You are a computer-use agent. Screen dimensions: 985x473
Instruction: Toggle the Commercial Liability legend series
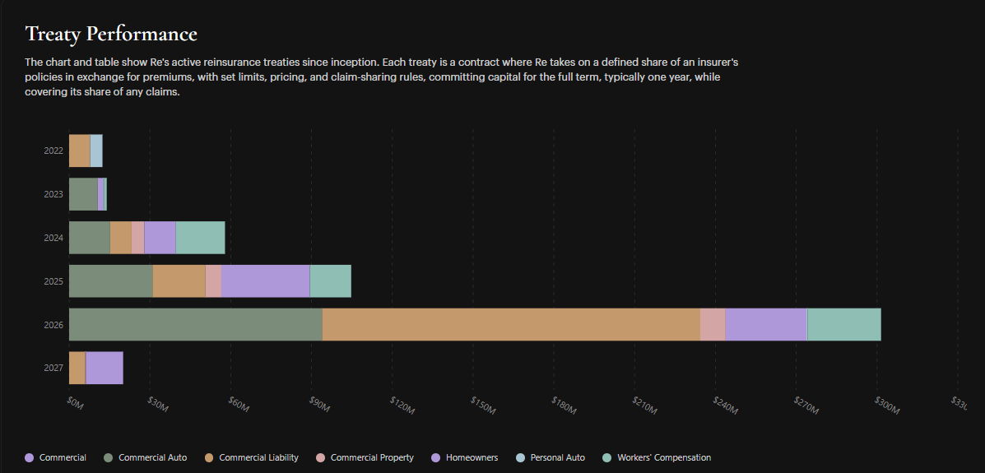(x=251, y=458)
